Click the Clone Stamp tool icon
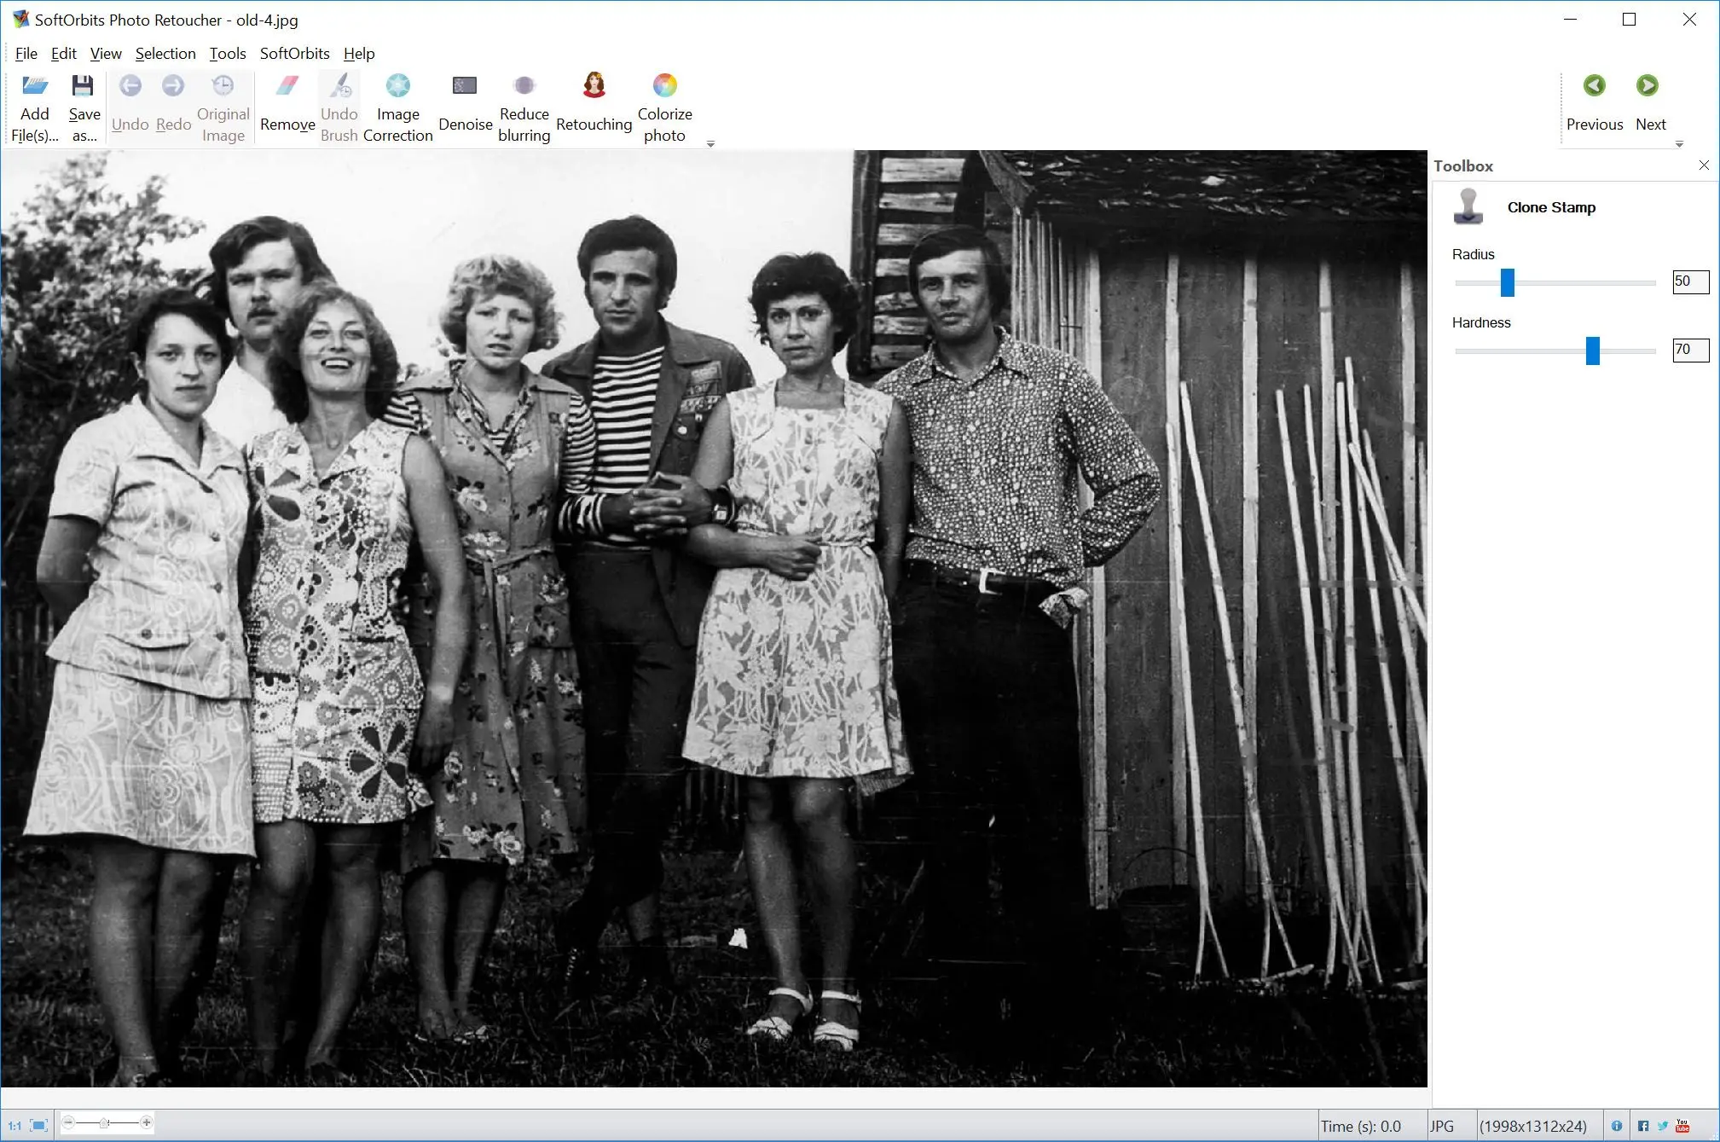The height and width of the screenshot is (1142, 1720). [1469, 206]
